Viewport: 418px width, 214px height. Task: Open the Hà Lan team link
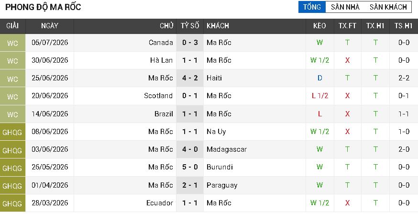tap(161, 60)
